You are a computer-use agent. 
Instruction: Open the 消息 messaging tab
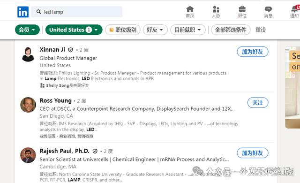[x=268, y=12]
